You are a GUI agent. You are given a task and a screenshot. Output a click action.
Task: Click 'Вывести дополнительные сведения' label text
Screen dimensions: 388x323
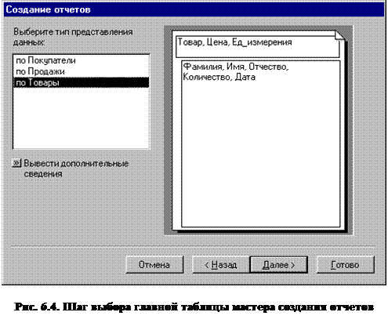(x=76, y=169)
